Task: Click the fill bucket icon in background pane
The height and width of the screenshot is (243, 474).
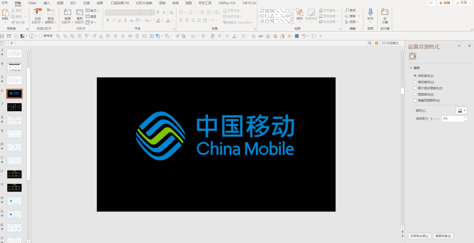Action: 412,56
